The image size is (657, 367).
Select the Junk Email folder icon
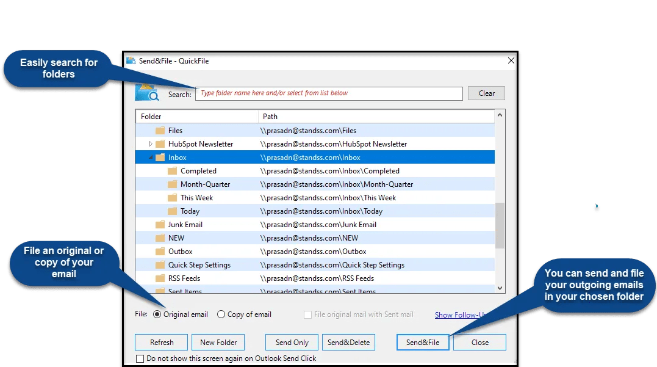tap(159, 224)
